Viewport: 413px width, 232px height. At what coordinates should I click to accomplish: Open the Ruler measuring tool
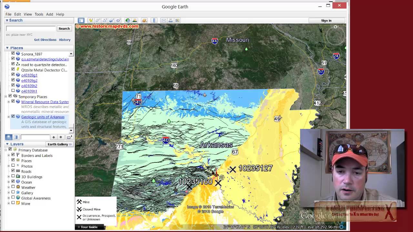[154, 20]
